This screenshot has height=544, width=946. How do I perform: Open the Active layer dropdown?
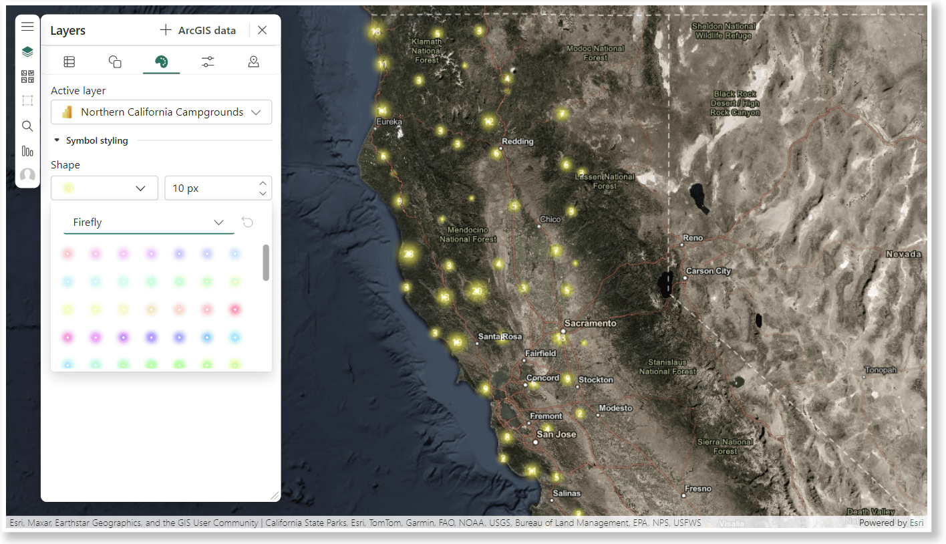coord(161,112)
